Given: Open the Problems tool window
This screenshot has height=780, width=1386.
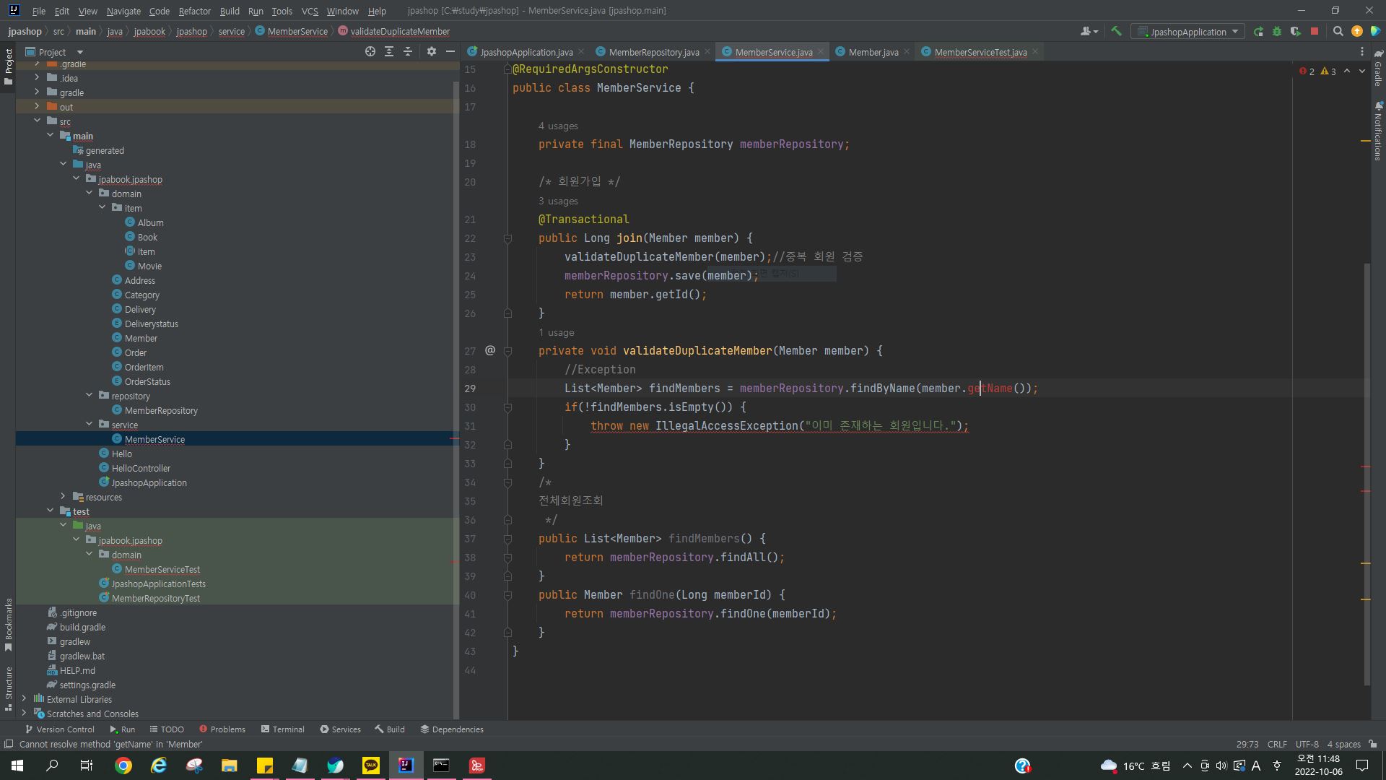Looking at the screenshot, I should [x=222, y=729].
